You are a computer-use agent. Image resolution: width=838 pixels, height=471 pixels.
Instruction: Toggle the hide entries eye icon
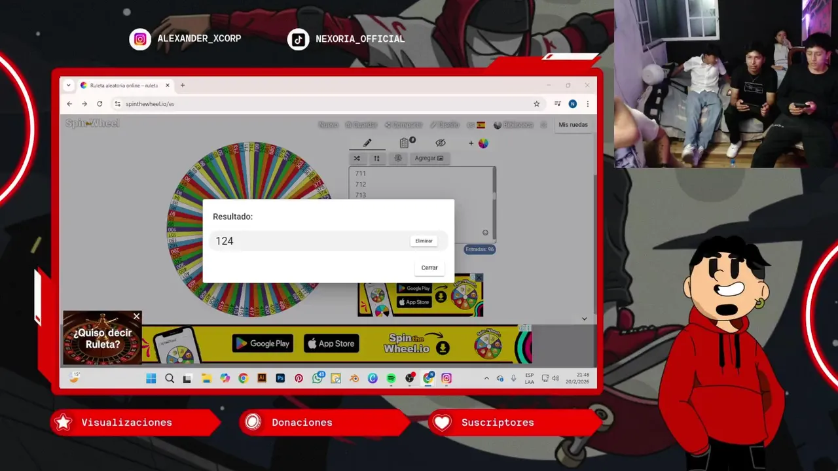coord(441,143)
